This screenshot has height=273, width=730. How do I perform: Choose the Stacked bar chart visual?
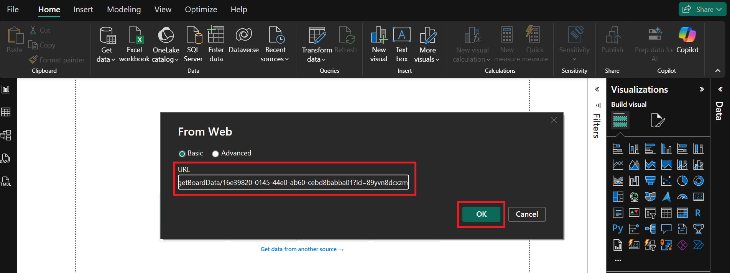618,149
